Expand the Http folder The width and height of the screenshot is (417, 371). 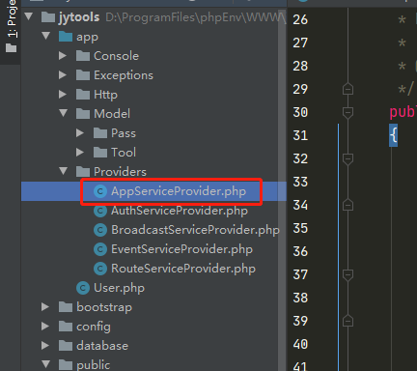pyautogui.click(x=63, y=95)
